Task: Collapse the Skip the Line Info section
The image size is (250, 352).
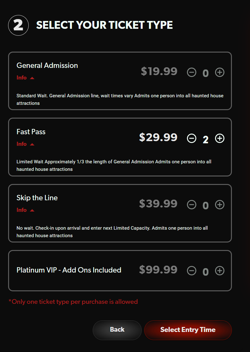Action: [25, 210]
